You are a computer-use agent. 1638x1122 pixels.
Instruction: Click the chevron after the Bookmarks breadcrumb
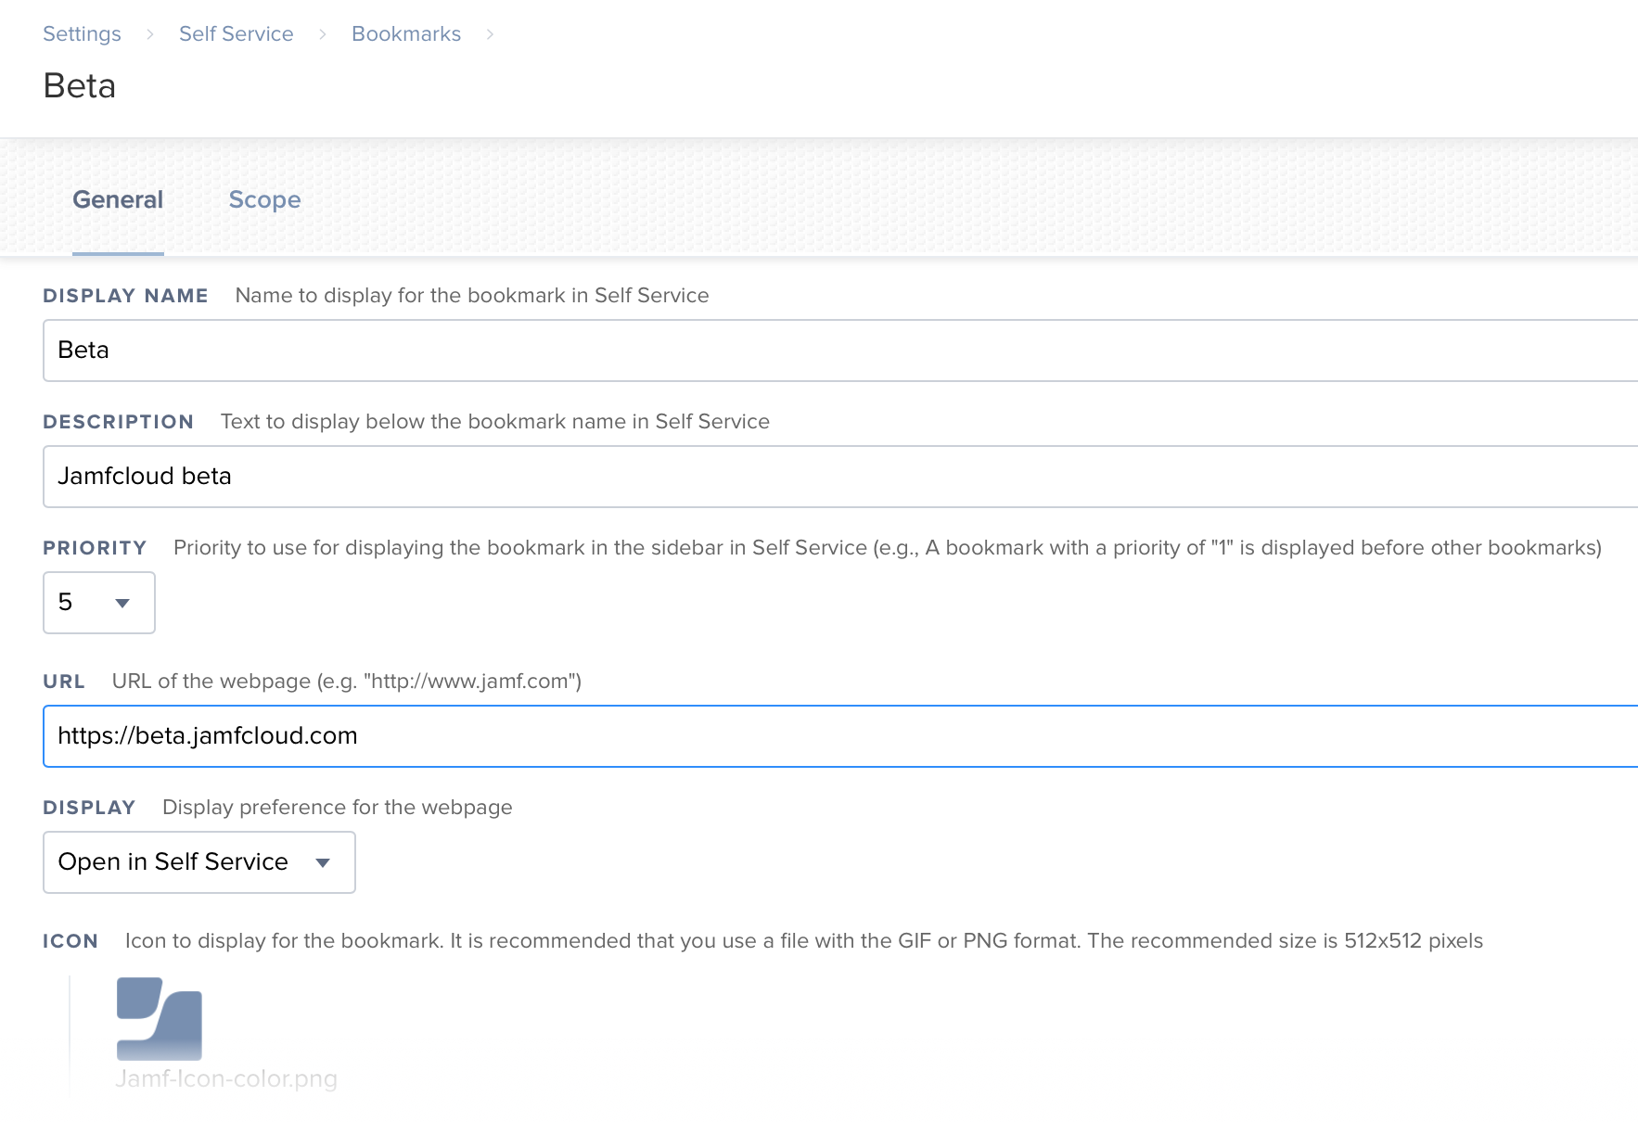pyautogui.click(x=490, y=34)
